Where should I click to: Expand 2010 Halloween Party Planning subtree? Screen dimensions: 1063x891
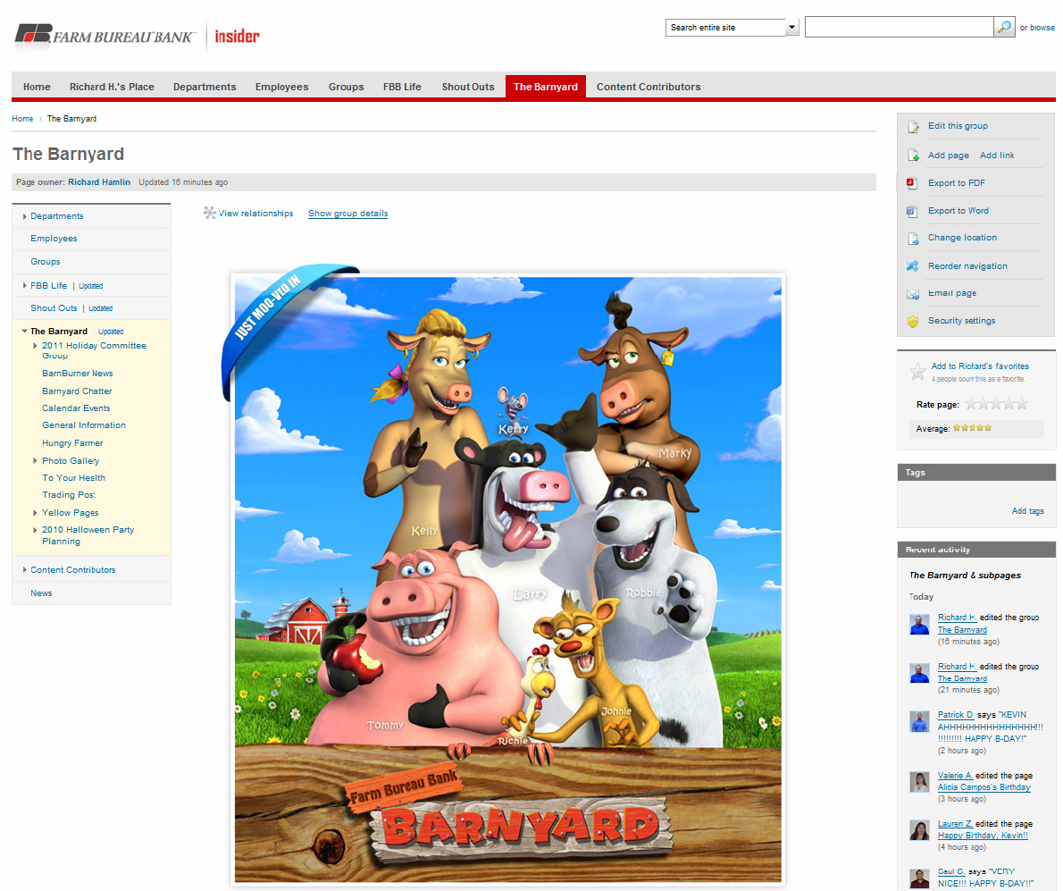click(35, 530)
